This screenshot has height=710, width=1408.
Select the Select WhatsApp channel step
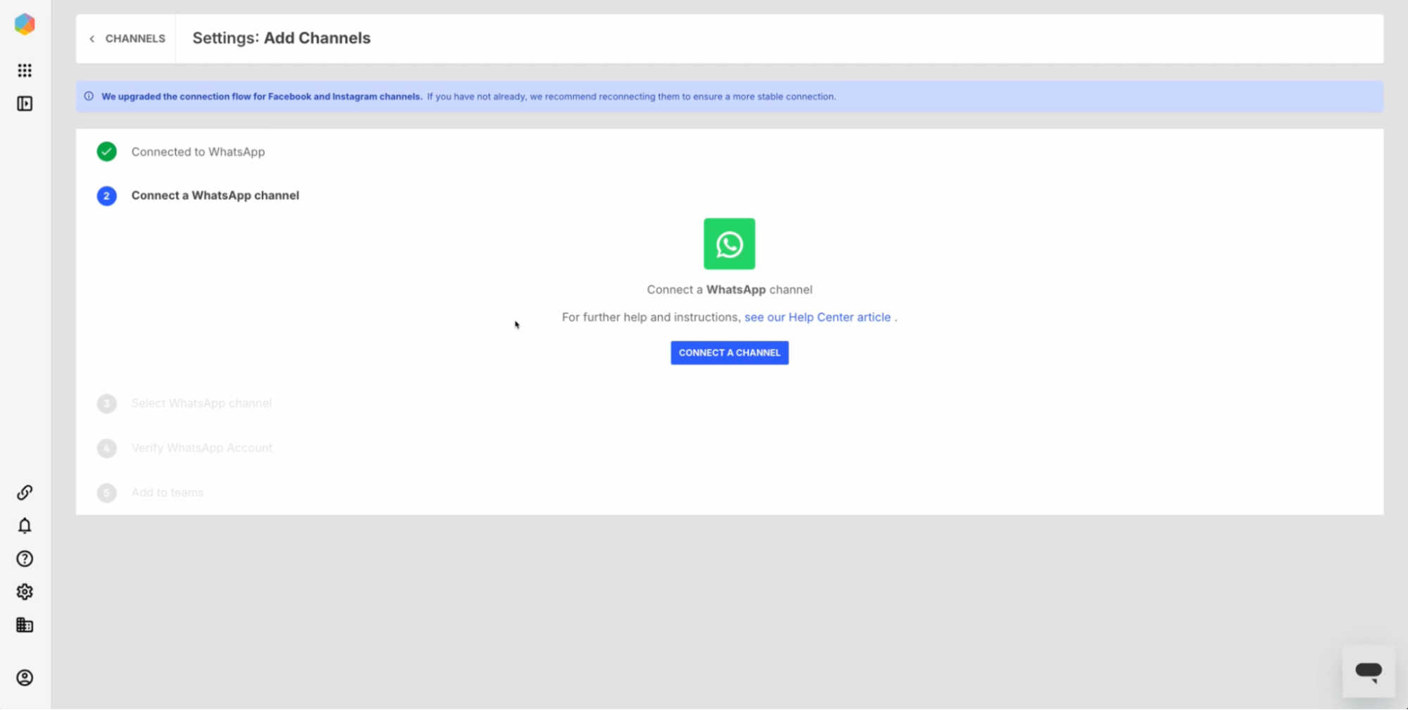pos(201,403)
